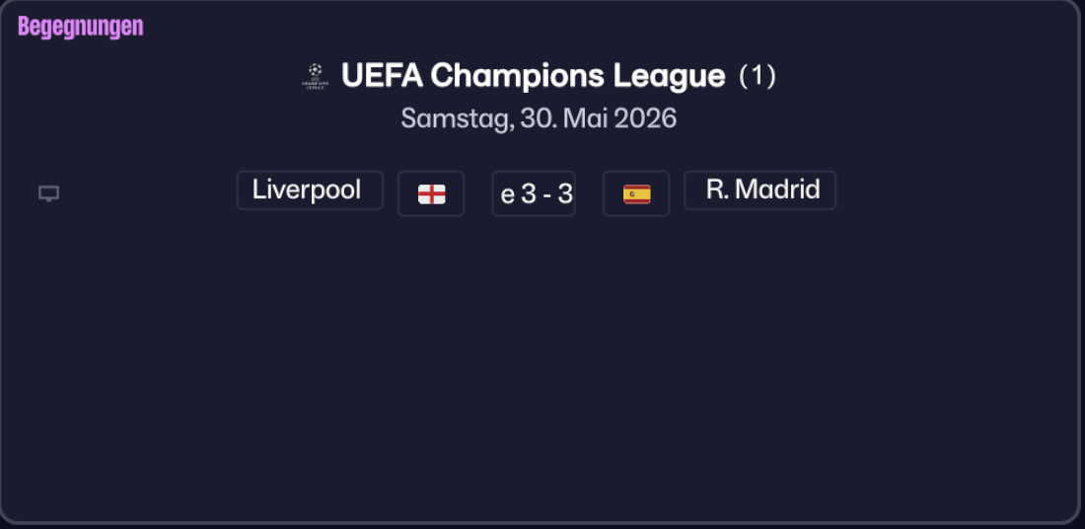Screen dimensions: 1085x529
Task: Click the match count (1) label
Action: [x=758, y=76]
